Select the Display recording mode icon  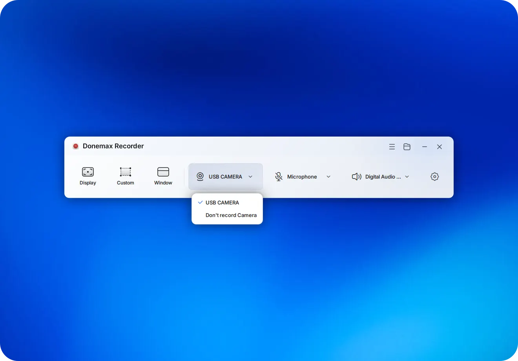tap(88, 172)
